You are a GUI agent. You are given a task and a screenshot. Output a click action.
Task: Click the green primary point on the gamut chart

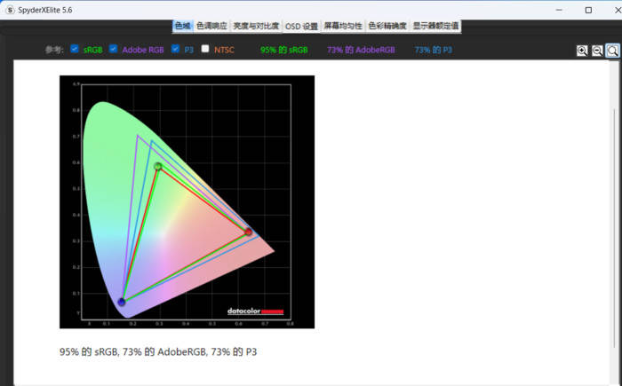point(158,166)
